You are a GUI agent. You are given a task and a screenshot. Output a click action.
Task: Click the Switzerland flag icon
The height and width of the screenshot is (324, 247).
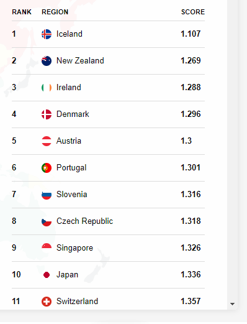(x=47, y=302)
